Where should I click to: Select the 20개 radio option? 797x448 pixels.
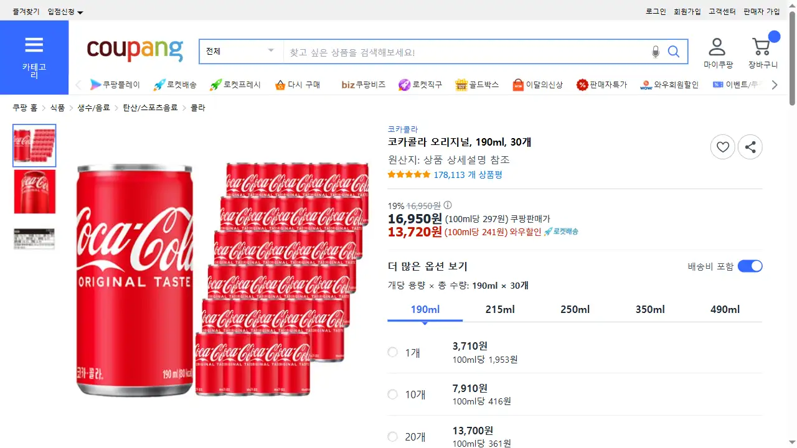392,437
